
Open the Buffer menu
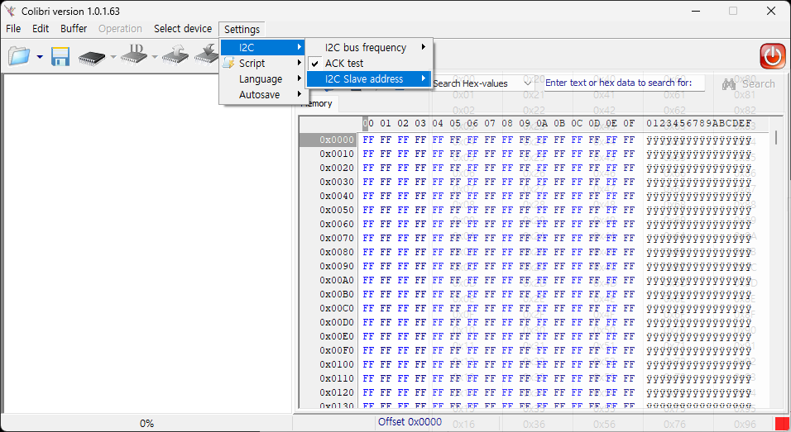coord(74,29)
